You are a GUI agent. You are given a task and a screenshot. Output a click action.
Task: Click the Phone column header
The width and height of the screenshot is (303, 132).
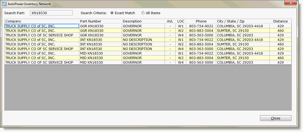click(201, 21)
